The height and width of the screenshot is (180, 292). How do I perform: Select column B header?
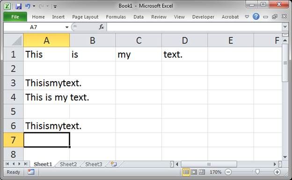coord(93,40)
